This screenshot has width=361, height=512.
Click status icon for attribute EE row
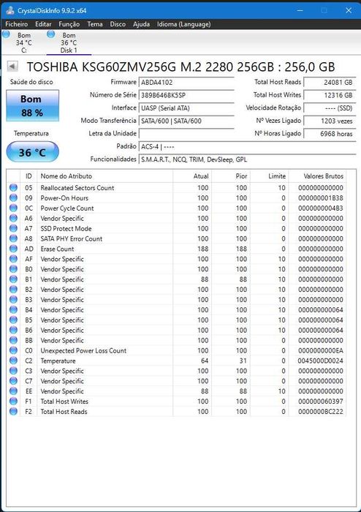(13, 391)
